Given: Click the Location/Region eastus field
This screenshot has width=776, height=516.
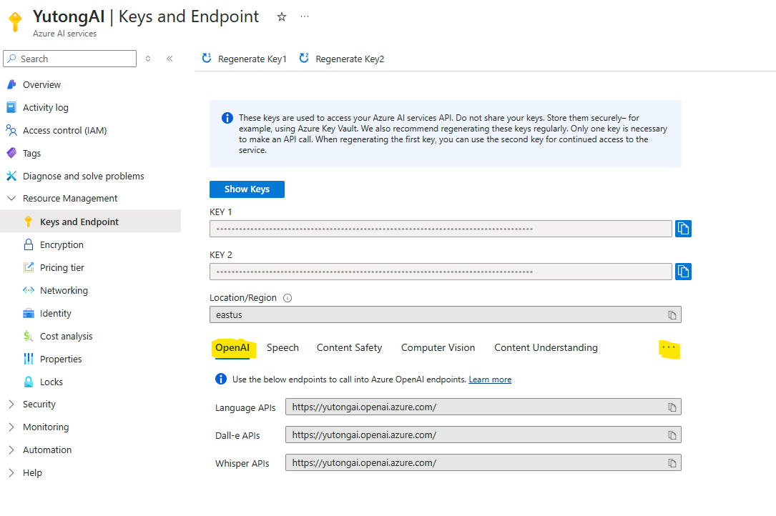Looking at the screenshot, I should point(446,315).
